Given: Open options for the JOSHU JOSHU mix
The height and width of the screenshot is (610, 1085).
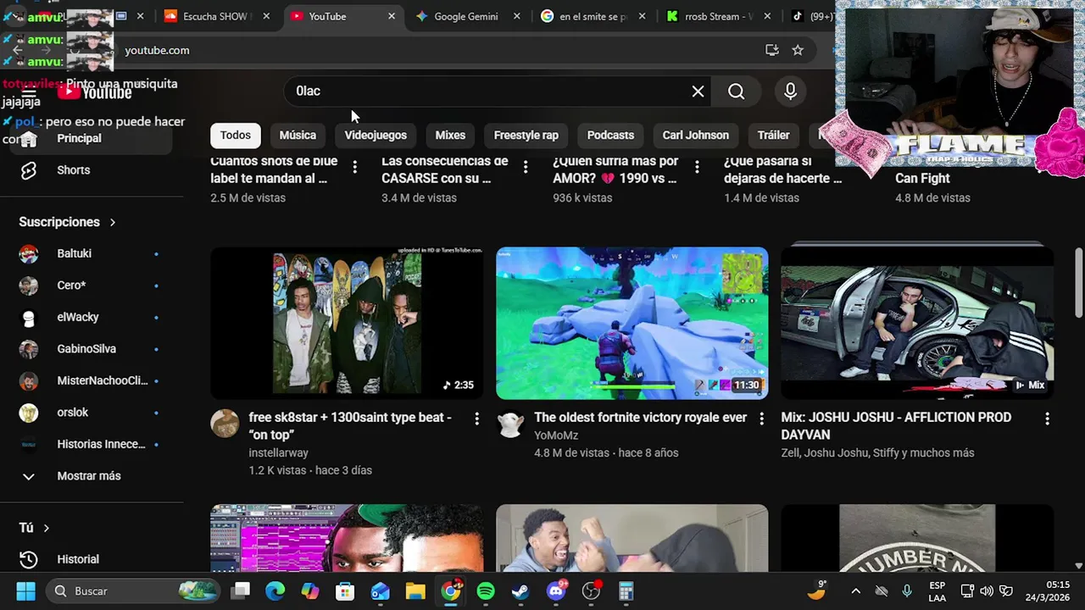Looking at the screenshot, I should 1047,419.
